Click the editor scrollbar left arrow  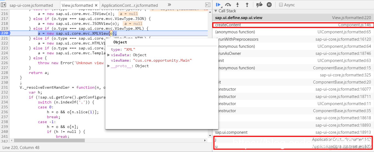pos(12,140)
